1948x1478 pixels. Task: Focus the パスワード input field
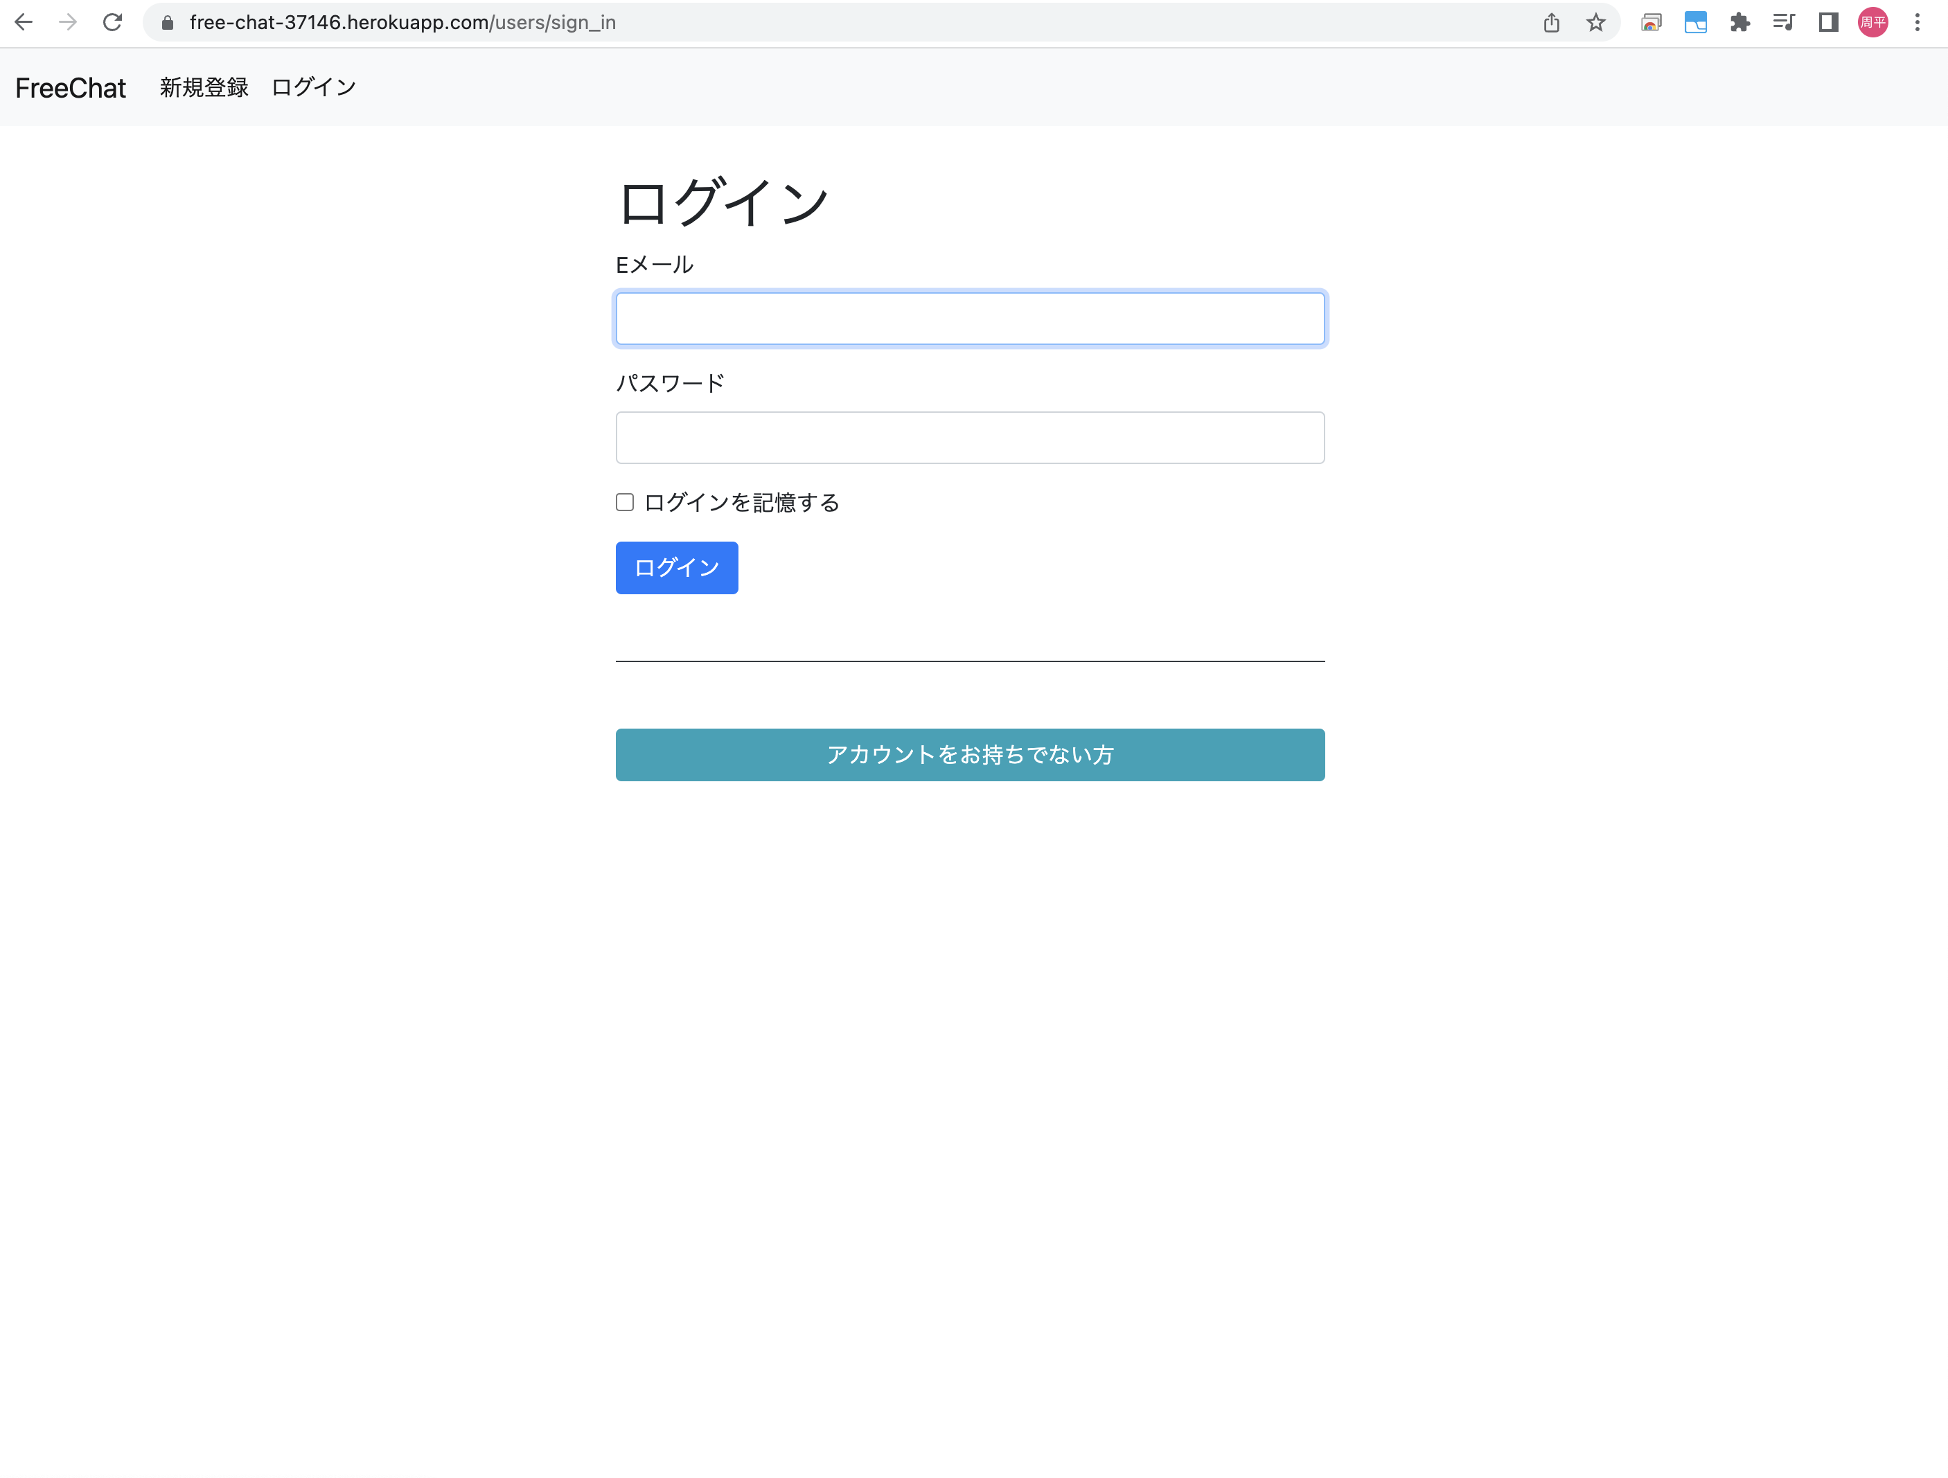click(x=970, y=436)
